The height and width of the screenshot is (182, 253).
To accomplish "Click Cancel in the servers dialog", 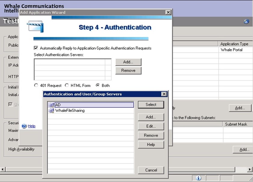I will 151,170.
